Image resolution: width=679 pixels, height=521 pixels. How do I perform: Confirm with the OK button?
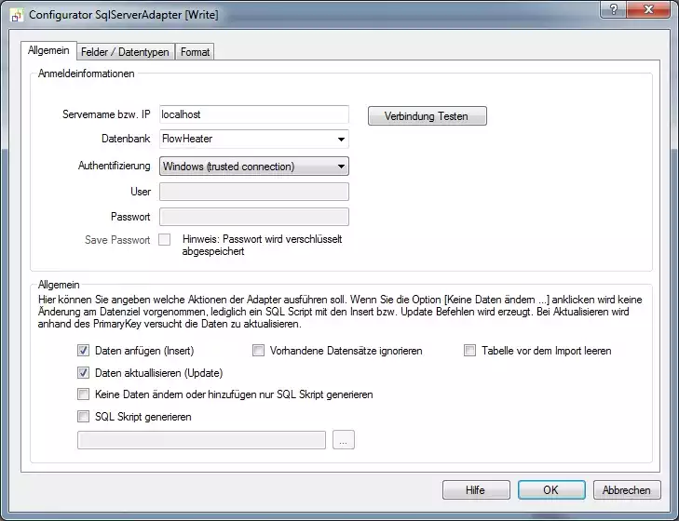pyautogui.click(x=551, y=490)
